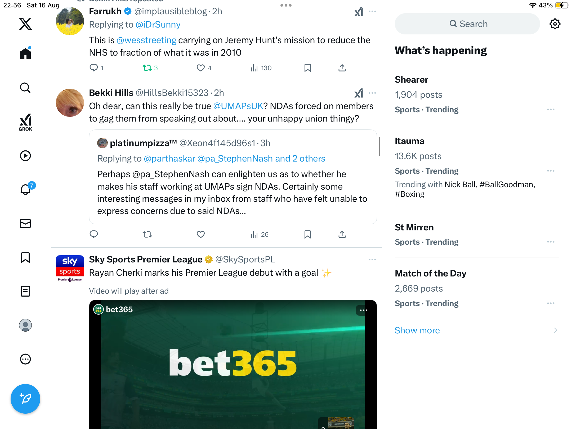Like Farrukh's reply post

pyautogui.click(x=200, y=68)
